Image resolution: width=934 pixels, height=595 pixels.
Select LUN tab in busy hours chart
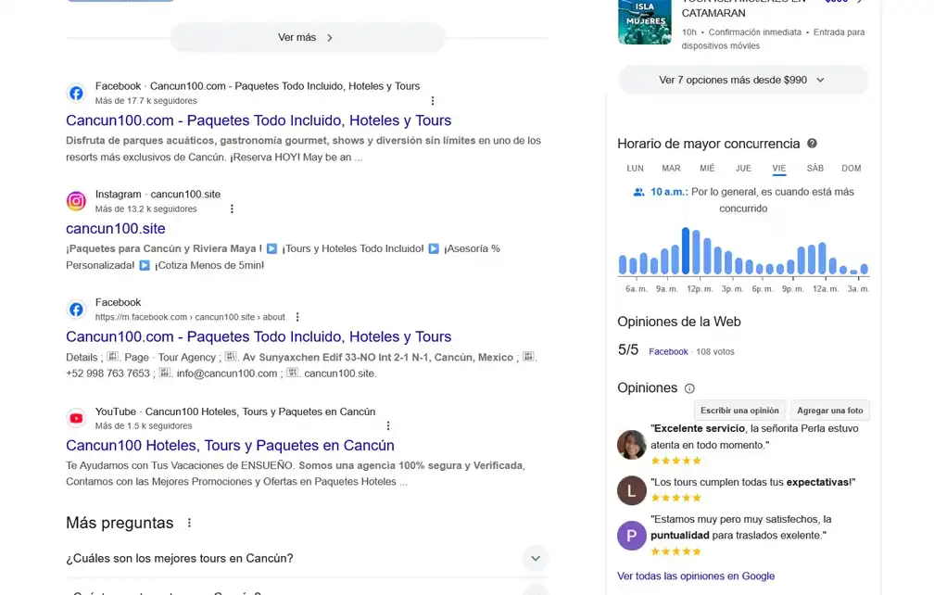(635, 169)
